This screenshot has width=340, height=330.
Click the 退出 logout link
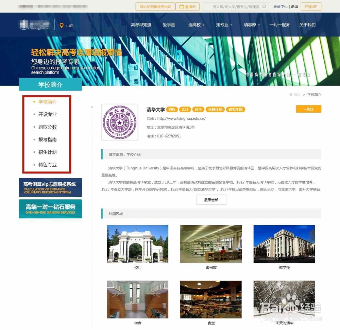[x=294, y=6]
